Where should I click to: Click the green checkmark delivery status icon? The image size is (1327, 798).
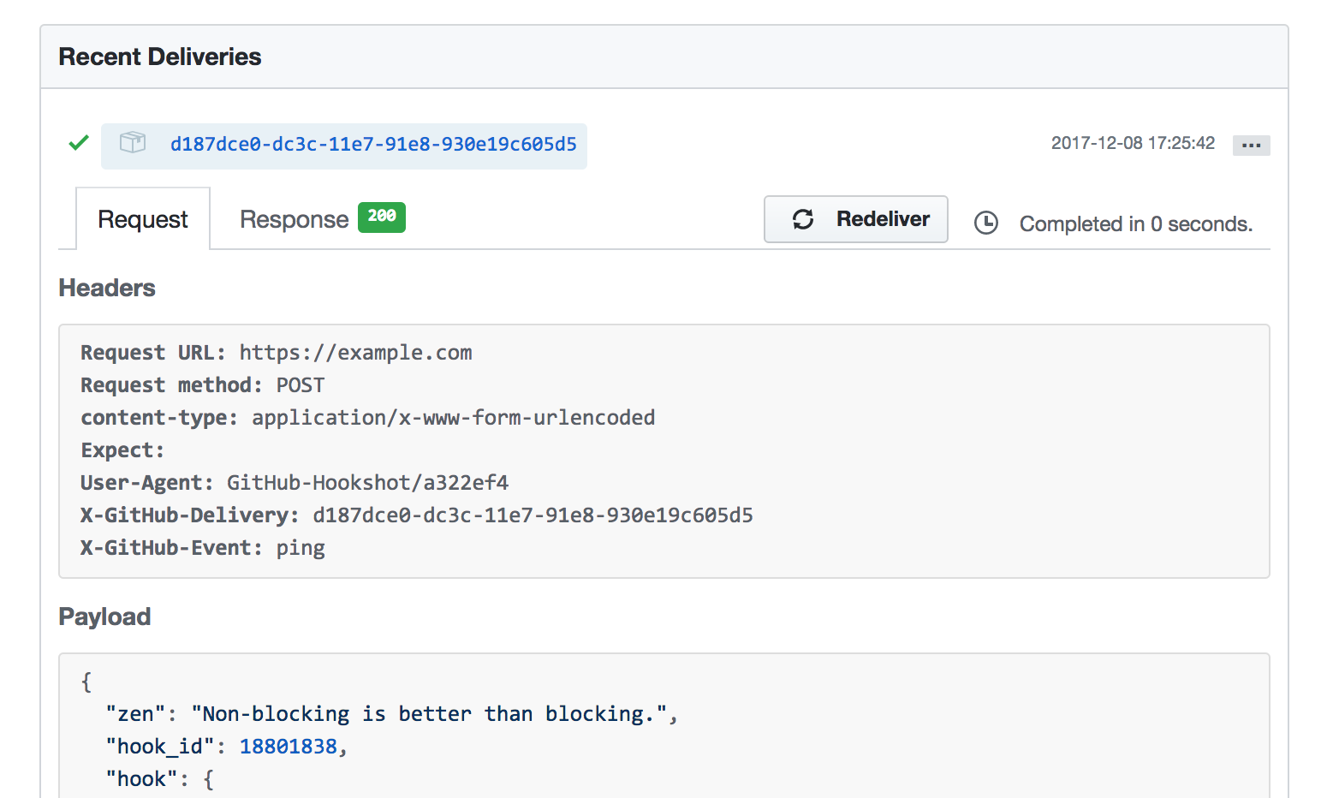(79, 143)
